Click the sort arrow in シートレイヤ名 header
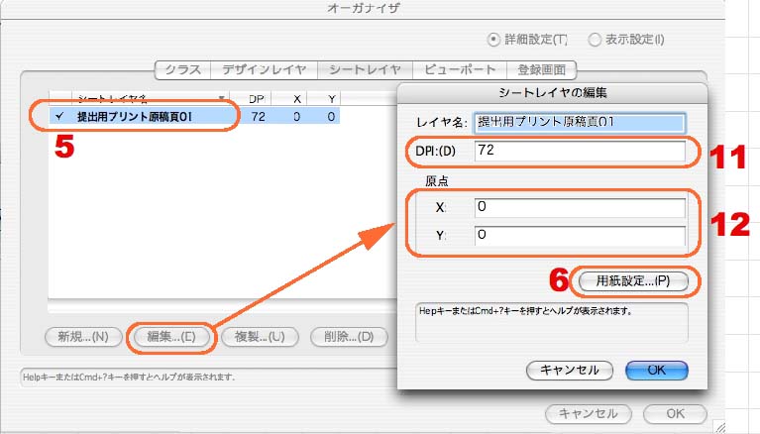This screenshot has height=434, width=760. (x=222, y=98)
